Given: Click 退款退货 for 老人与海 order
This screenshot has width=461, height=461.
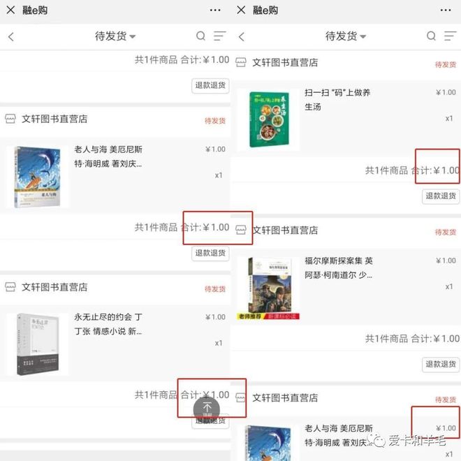Looking at the screenshot, I should click(x=210, y=253).
